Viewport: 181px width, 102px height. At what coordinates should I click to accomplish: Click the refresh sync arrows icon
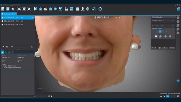94,9
